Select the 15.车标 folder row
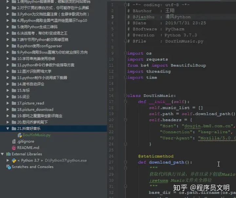The image size is (236, 198). (53, 90)
